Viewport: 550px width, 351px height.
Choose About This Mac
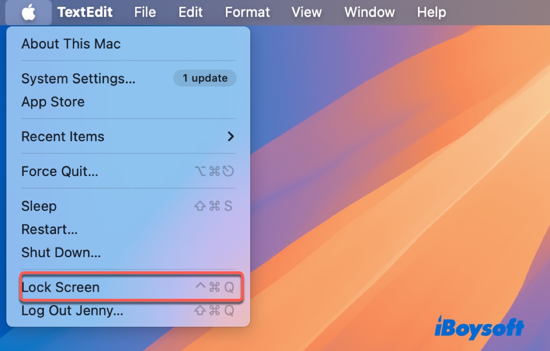point(128,44)
